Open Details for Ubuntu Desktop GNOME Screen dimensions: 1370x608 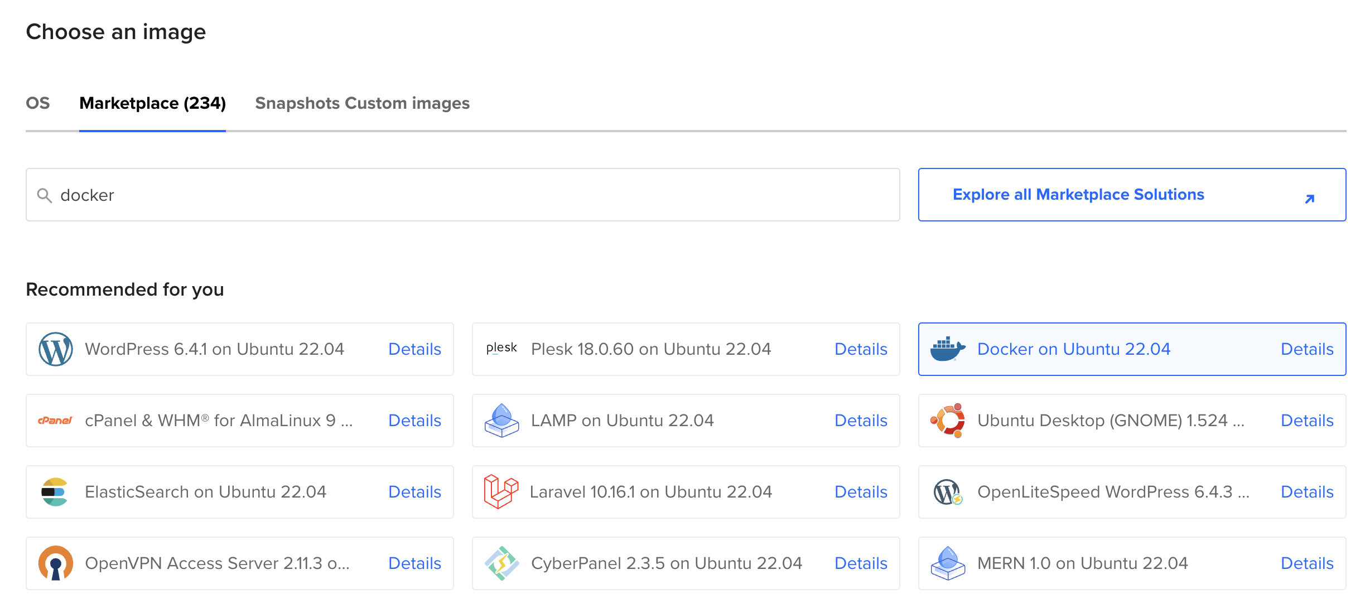pos(1307,421)
